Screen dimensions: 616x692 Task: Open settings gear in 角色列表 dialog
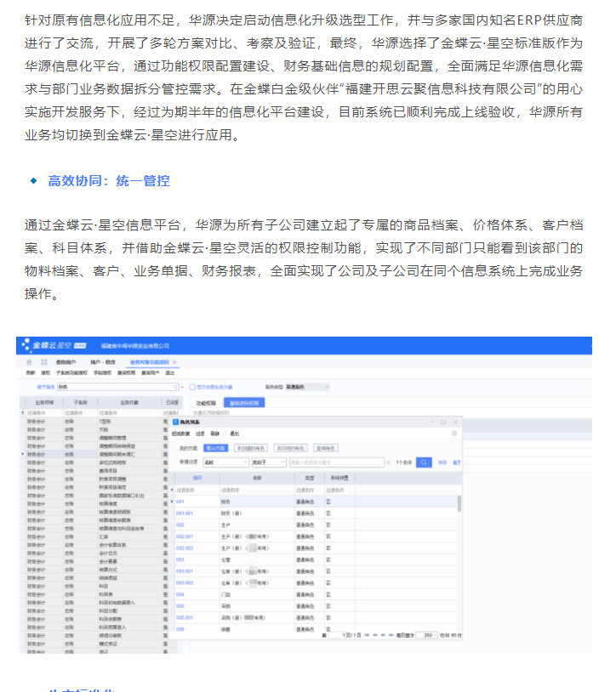454,434
